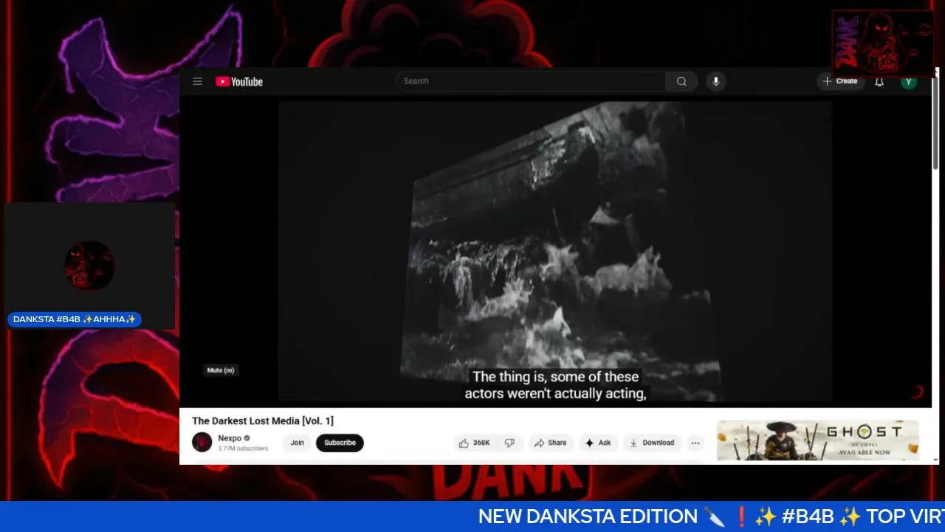Click the magnifier search button
Screen dimensions: 945x532
(x=681, y=81)
